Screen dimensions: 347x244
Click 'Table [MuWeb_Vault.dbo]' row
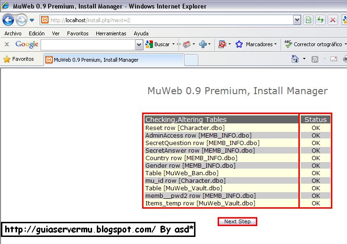pos(221,188)
